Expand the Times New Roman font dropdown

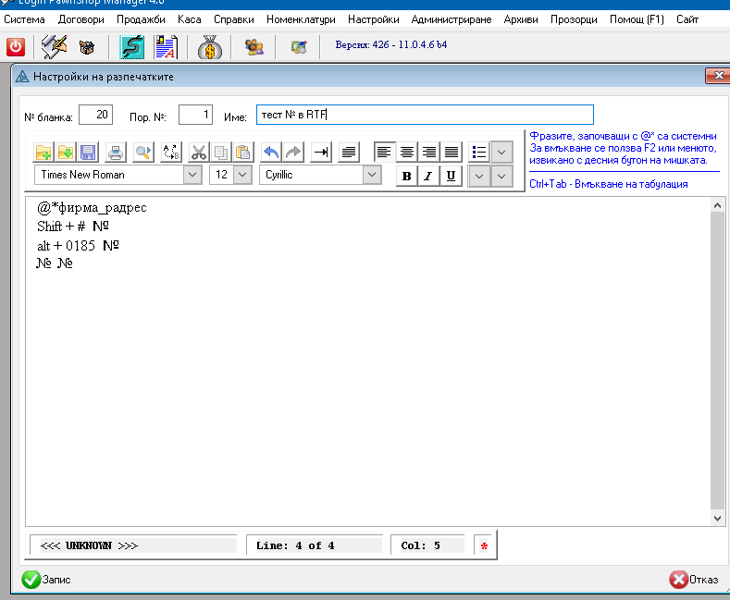(193, 175)
